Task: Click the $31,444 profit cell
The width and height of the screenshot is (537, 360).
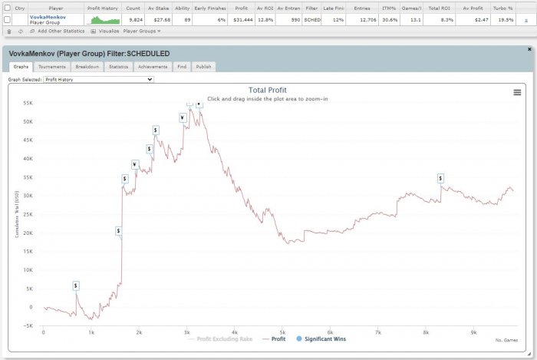Action: (243, 20)
